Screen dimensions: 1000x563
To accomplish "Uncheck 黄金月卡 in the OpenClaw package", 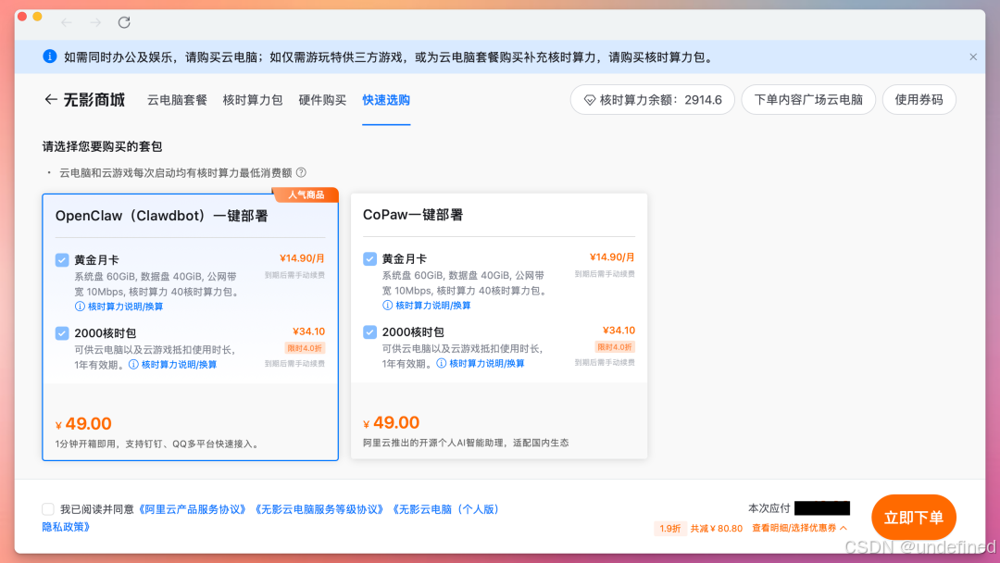I will click(62, 260).
